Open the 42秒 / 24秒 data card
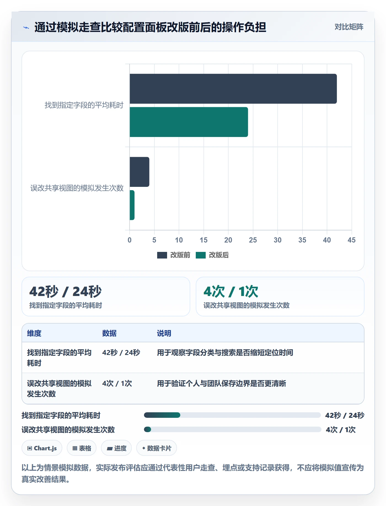This screenshot has width=386, height=506. tap(106, 297)
